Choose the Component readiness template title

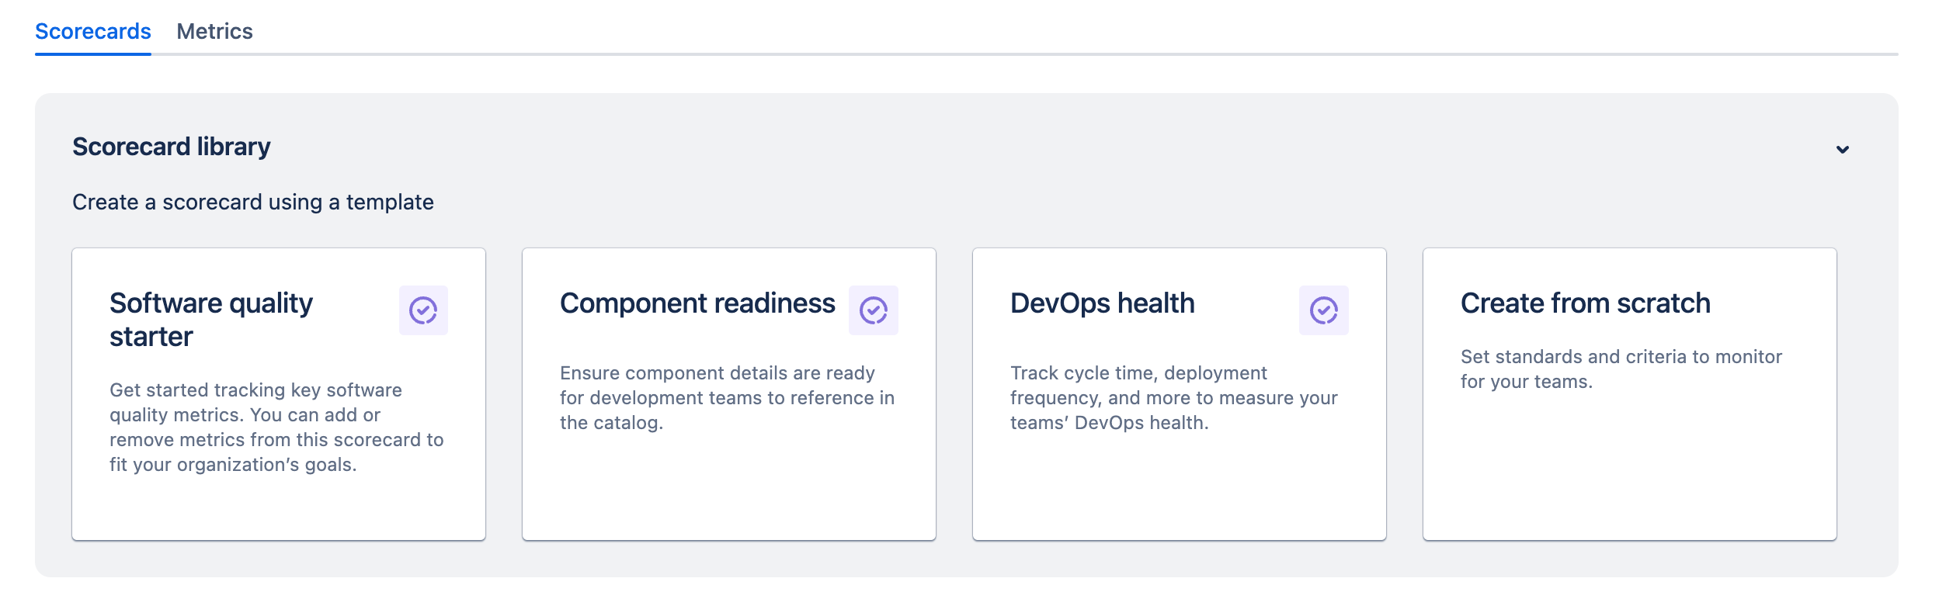(697, 303)
